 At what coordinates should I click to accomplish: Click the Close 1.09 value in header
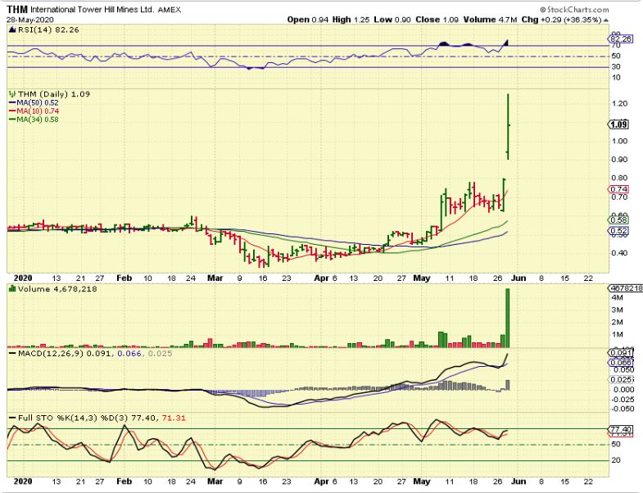click(437, 20)
